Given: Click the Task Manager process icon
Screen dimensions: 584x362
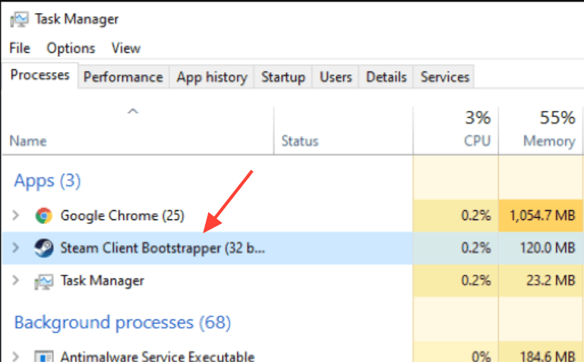Looking at the screenshot, I should (43, 281).
